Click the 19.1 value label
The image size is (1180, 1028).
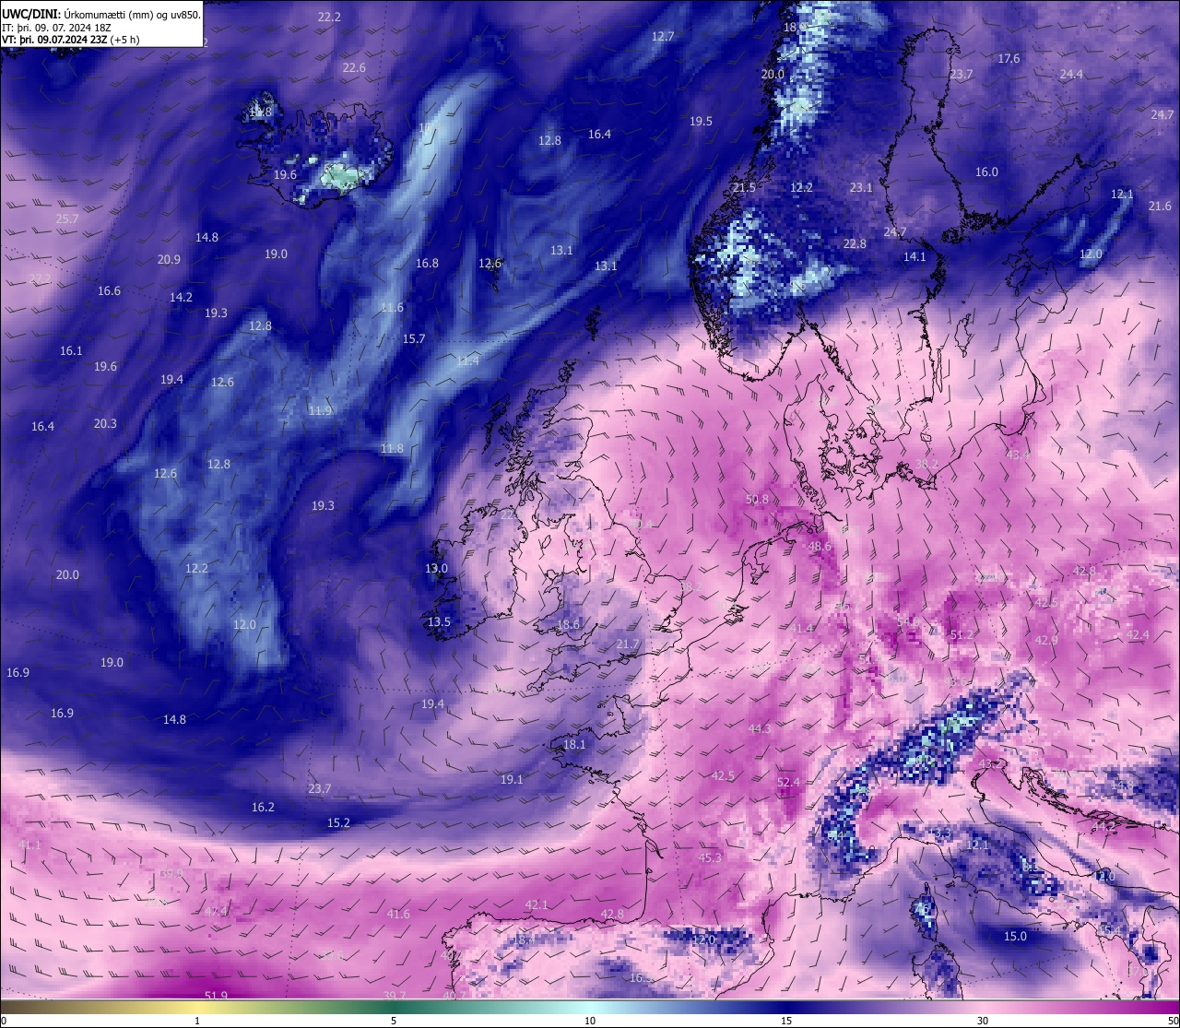click(x=512, y=779)
